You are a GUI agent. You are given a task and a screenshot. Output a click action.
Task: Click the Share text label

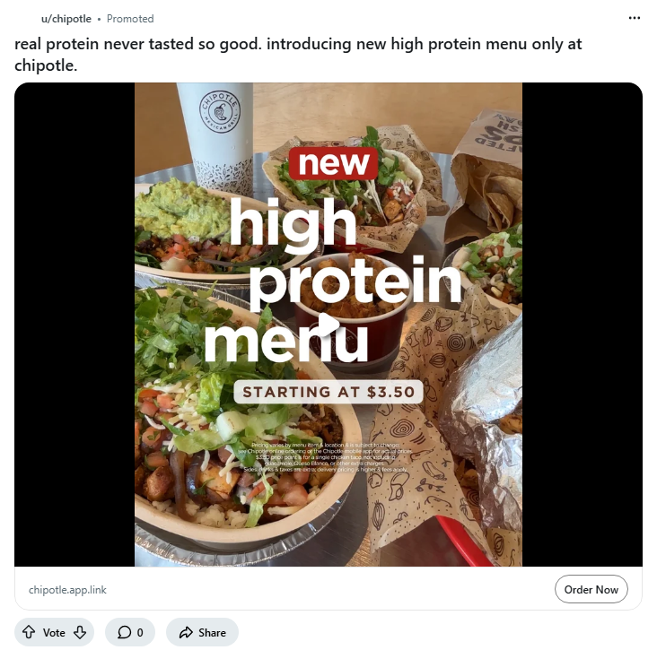pos(212,632)
